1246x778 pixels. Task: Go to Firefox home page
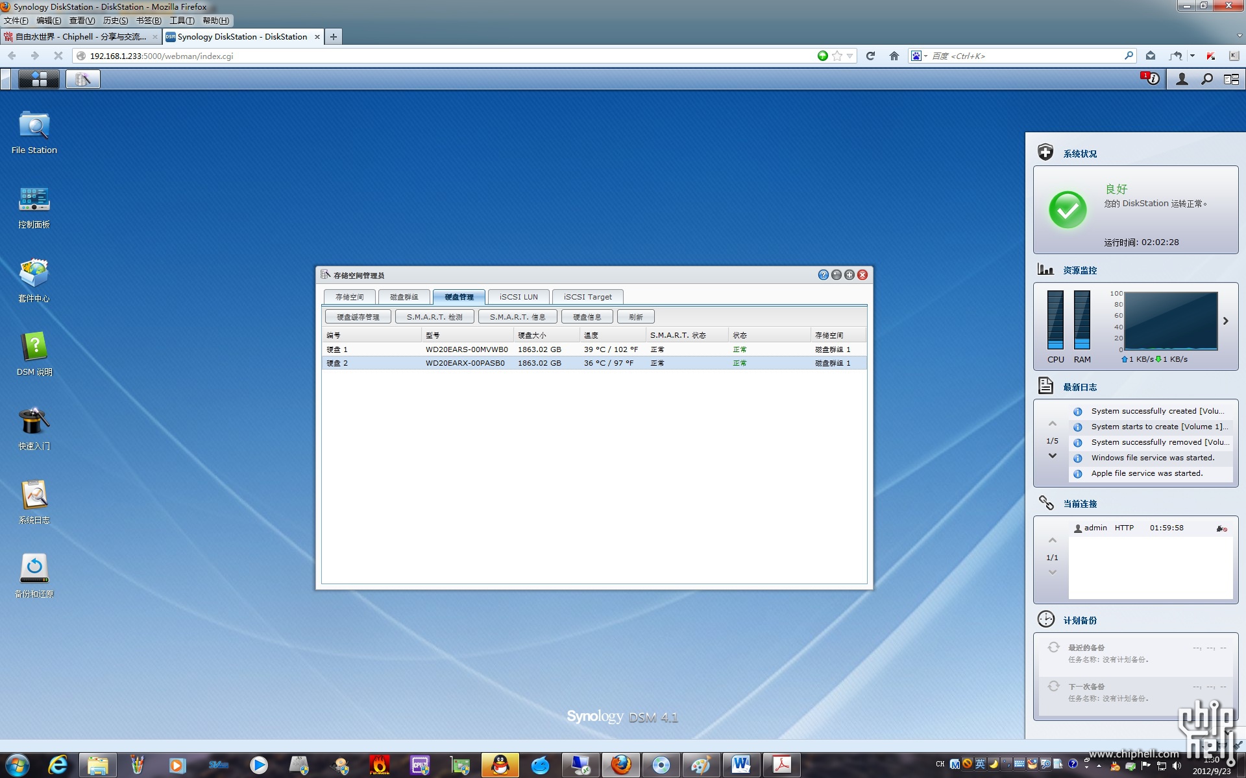pos(894,56)
